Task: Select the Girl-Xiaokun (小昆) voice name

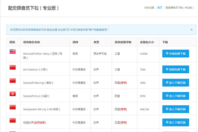Action: (x=35, y=69)
